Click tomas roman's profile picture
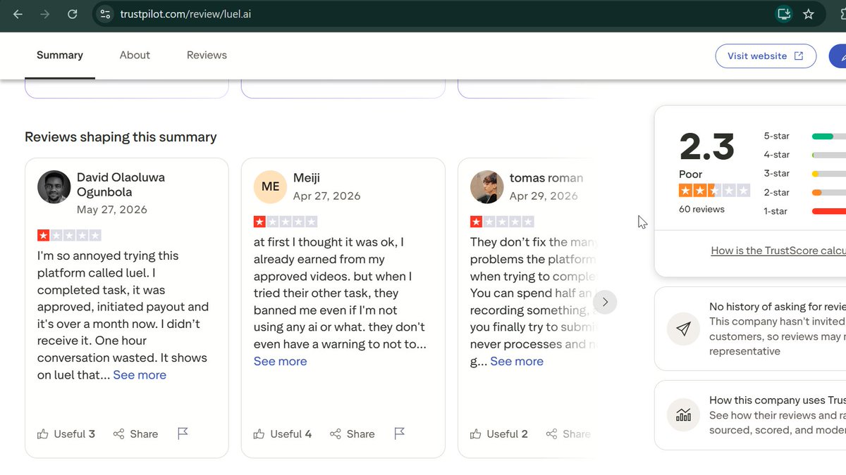The width and height of the screenshot is (846, 475). 487,186
